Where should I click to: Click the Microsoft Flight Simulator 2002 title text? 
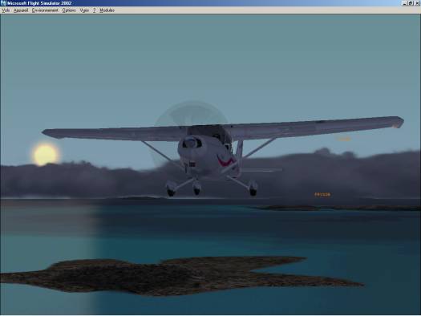pyautogui.click(x=39, y=3)
